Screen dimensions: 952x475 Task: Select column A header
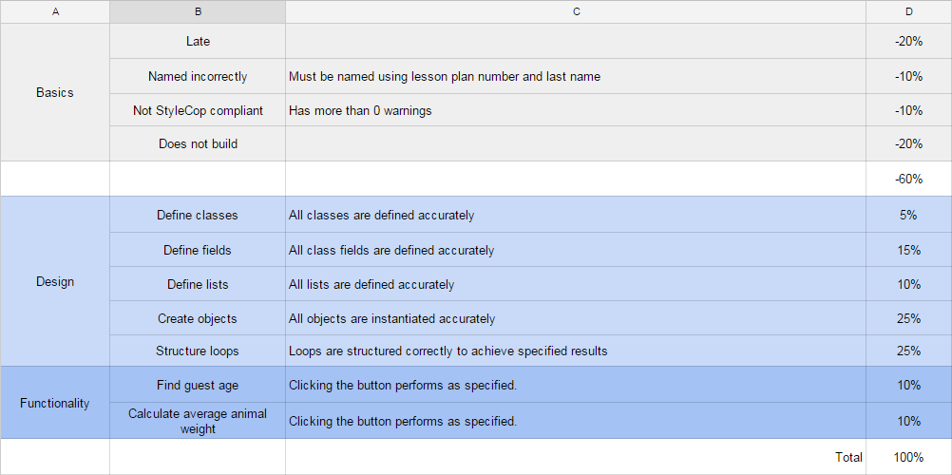(x=54, y=11)
